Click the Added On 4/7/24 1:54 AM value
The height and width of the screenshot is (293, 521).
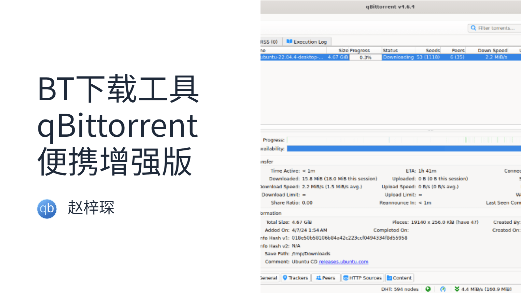click(309, 230)
